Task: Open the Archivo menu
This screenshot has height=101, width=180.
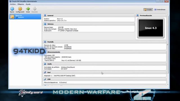Action: [x=13, y=4]
